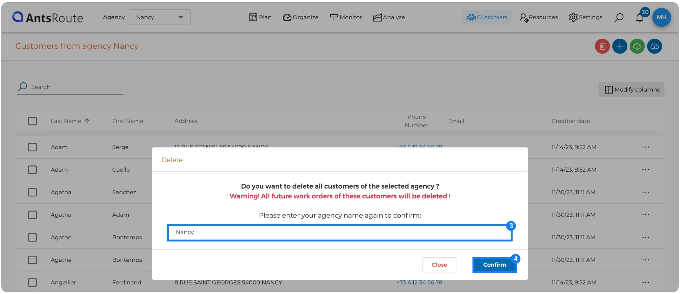680x294 pixels.
Task: Check the Angellier Ferdinand row checkbox
Action: pyautogui.click(x=32, y=282)
